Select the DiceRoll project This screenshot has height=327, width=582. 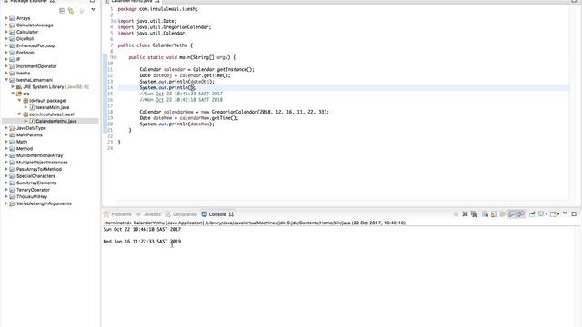click(x=25, y=38)
